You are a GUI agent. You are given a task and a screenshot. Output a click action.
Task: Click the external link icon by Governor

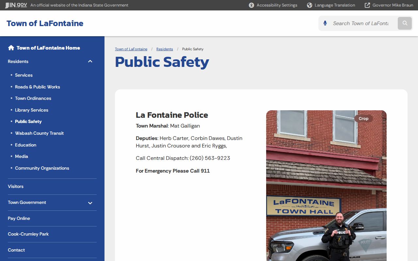367,5
